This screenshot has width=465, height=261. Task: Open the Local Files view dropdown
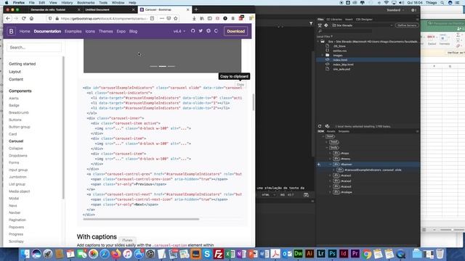(x=325, y=36)
